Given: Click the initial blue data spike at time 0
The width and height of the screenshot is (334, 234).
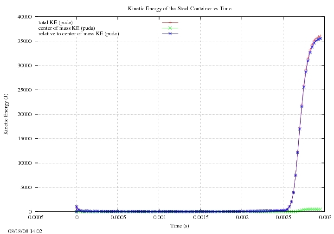Looking at the screenshot, I should [x=77, y=207].
